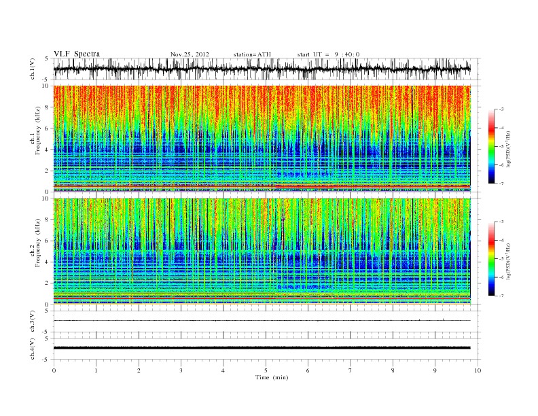Click the time axis tick label "4"
Screen dimensions: 538x416
pos(223,370)
